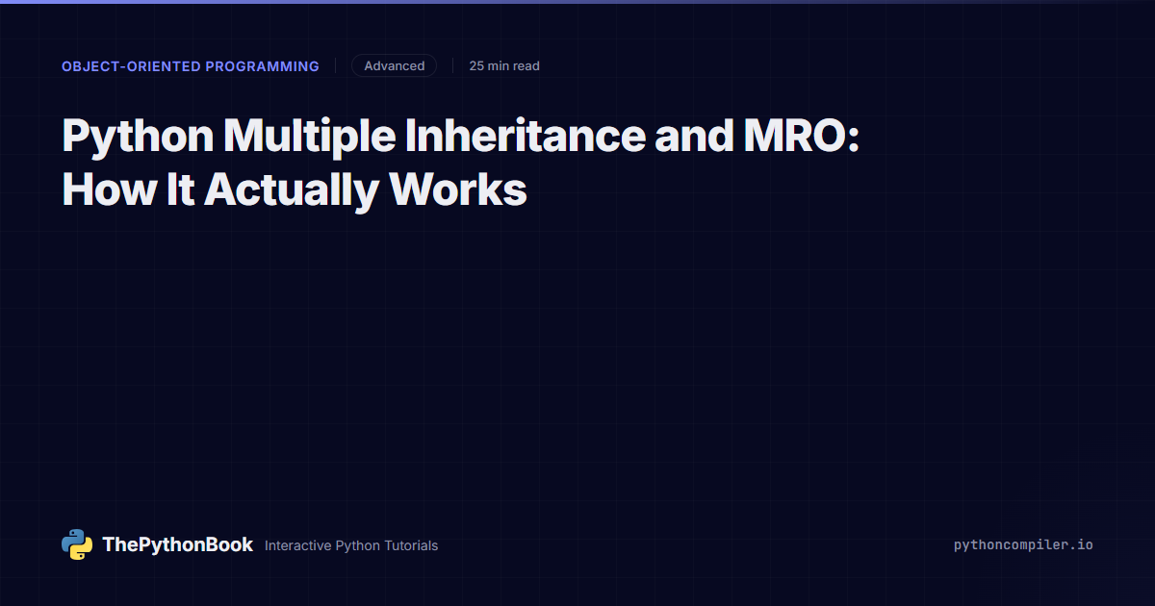Open the pythoncompiler.io link
The image size is (1155, 606).
point(1023,544)
